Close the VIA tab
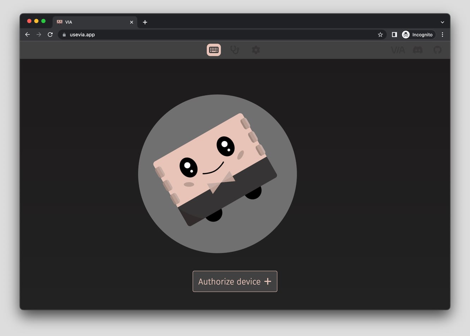This screenshot has height=336, width=470. (132, 22)
